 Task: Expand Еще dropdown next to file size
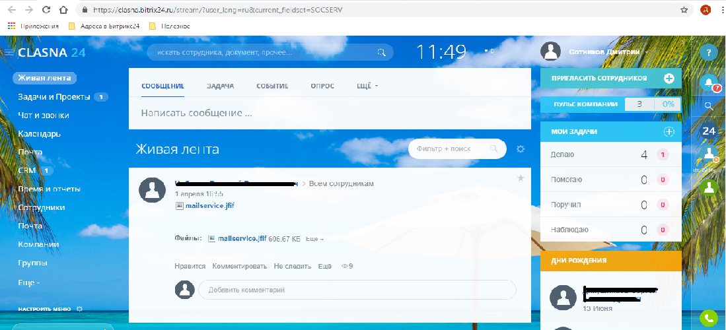point(315,239)
